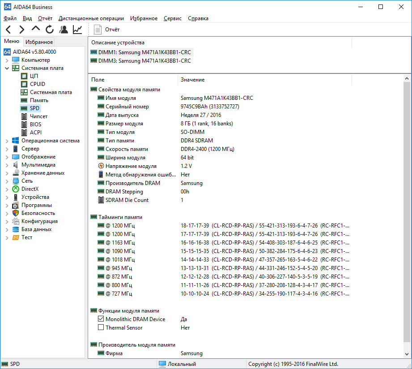Expand the Компьютер tree node
412x369 pixels.
coord(7,60)
